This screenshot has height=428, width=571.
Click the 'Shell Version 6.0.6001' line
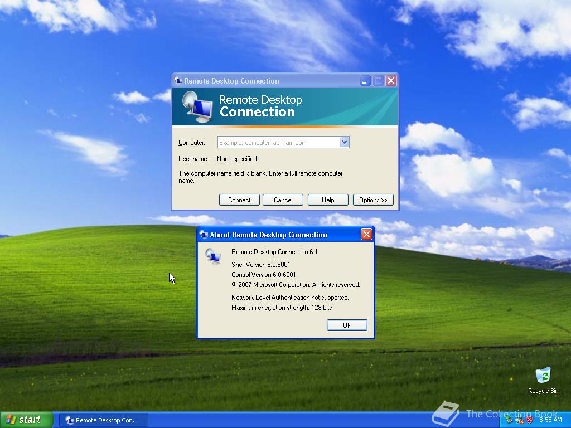(261, 265)
